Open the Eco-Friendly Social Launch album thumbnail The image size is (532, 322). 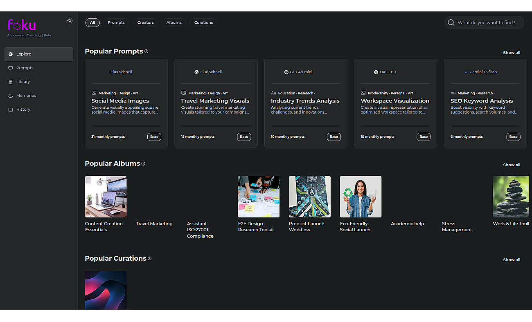click(x=361, y=197)
